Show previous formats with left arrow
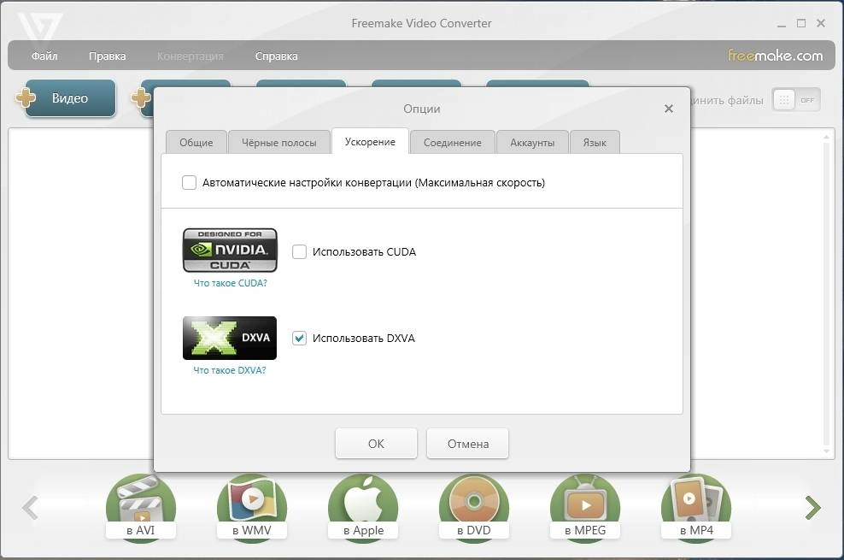Screen dimensions: 844x560 point(30,508)
